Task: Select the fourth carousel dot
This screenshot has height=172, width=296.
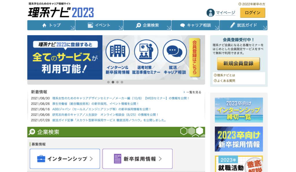Action: coord(122,82)
